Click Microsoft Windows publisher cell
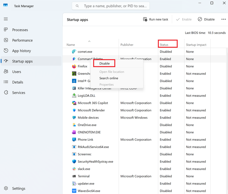228x194 pixels. 134,117
